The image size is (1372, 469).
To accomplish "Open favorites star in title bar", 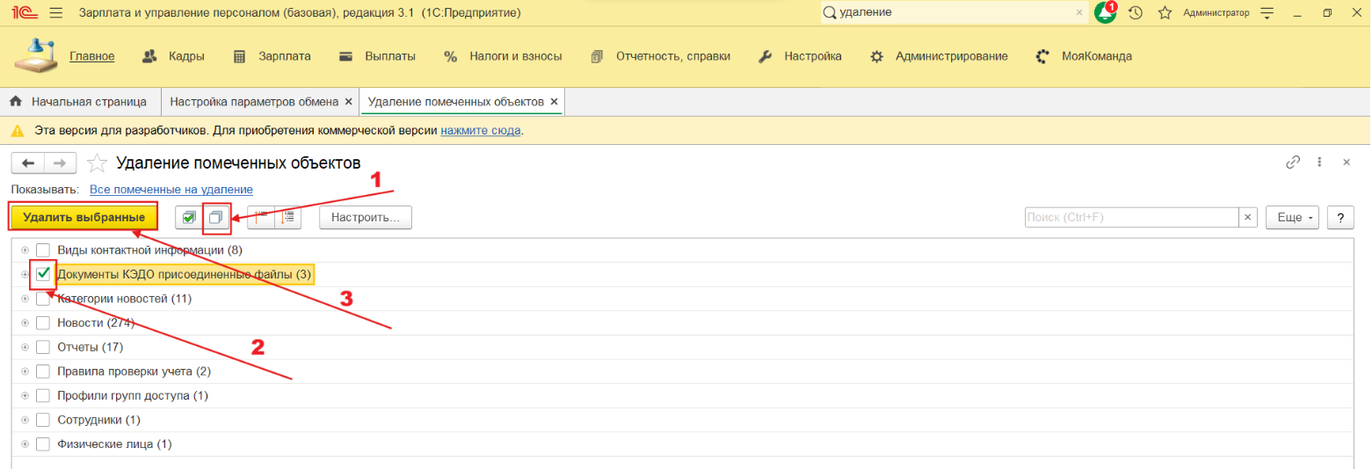I will point(1165,13).
